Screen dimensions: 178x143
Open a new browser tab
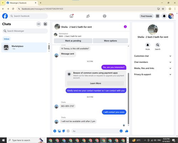(41, 3)
